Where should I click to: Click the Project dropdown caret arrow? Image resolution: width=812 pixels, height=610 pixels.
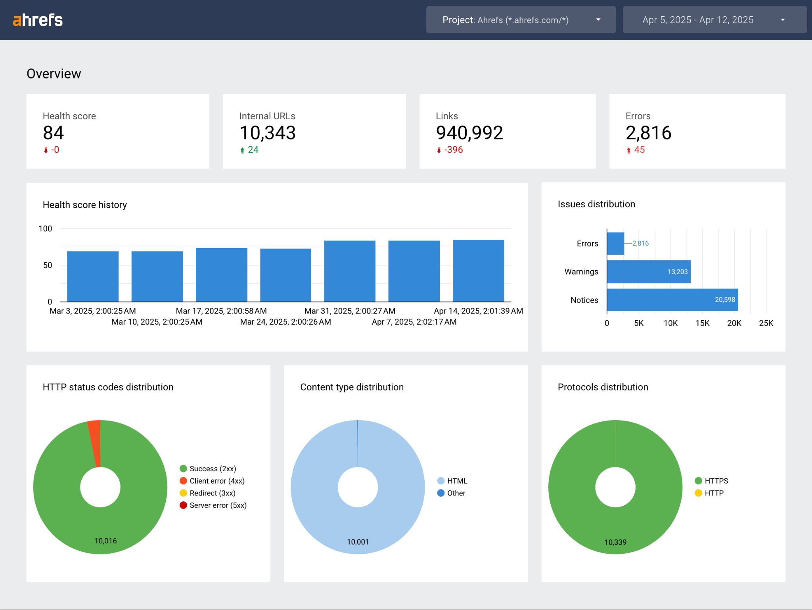(x=598, y=19)
